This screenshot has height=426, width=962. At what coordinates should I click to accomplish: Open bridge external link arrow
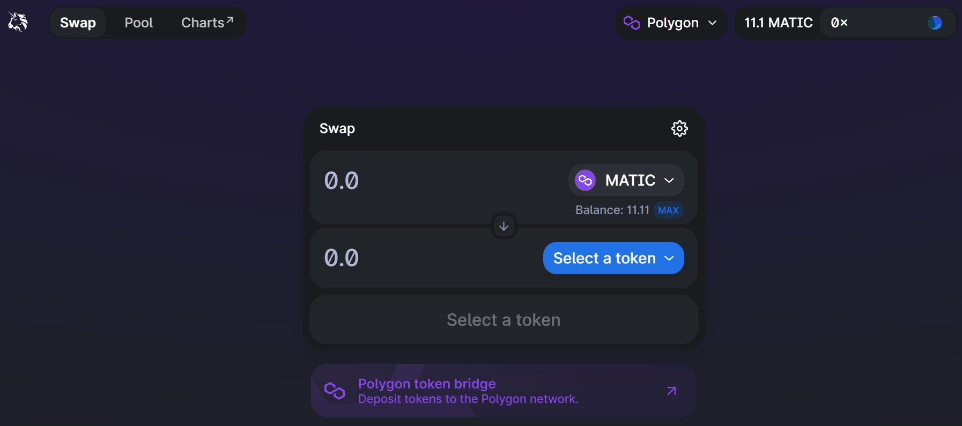click(671, 391)
